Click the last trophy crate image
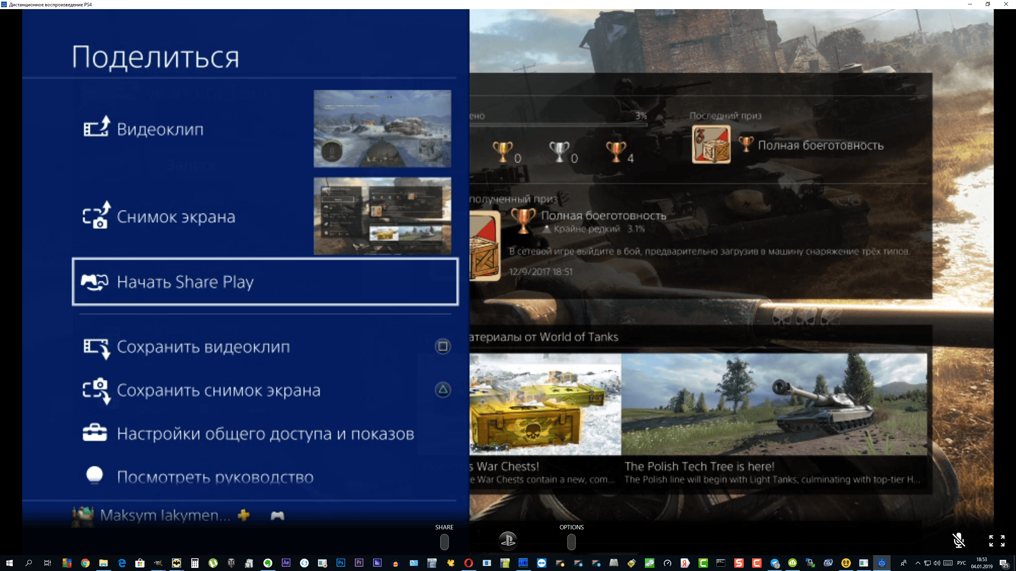 point(711,144)
